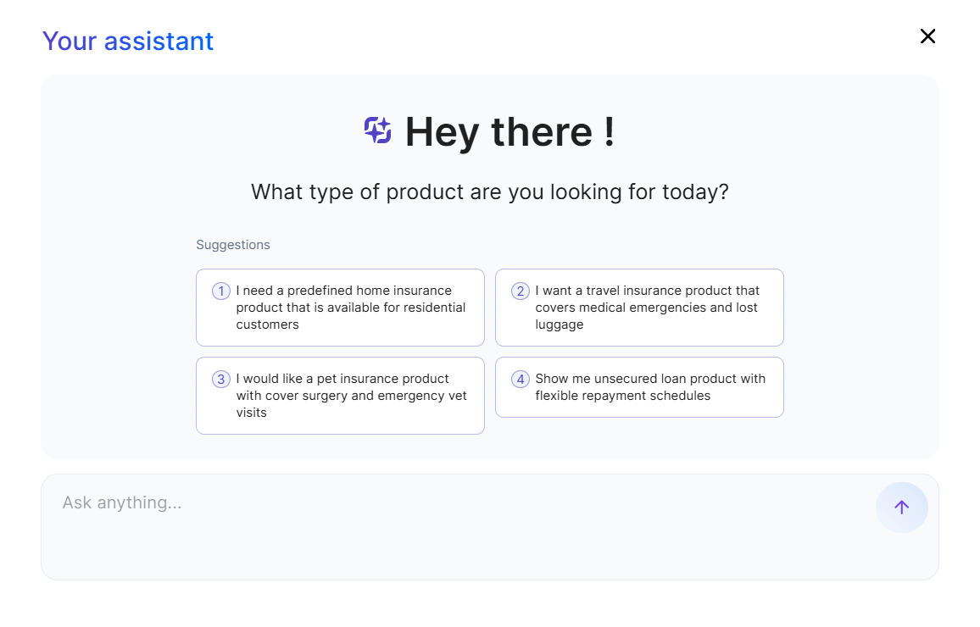Click the sparkle assistant icon beside greeting
980x627 pixels.
click(377, 130)
